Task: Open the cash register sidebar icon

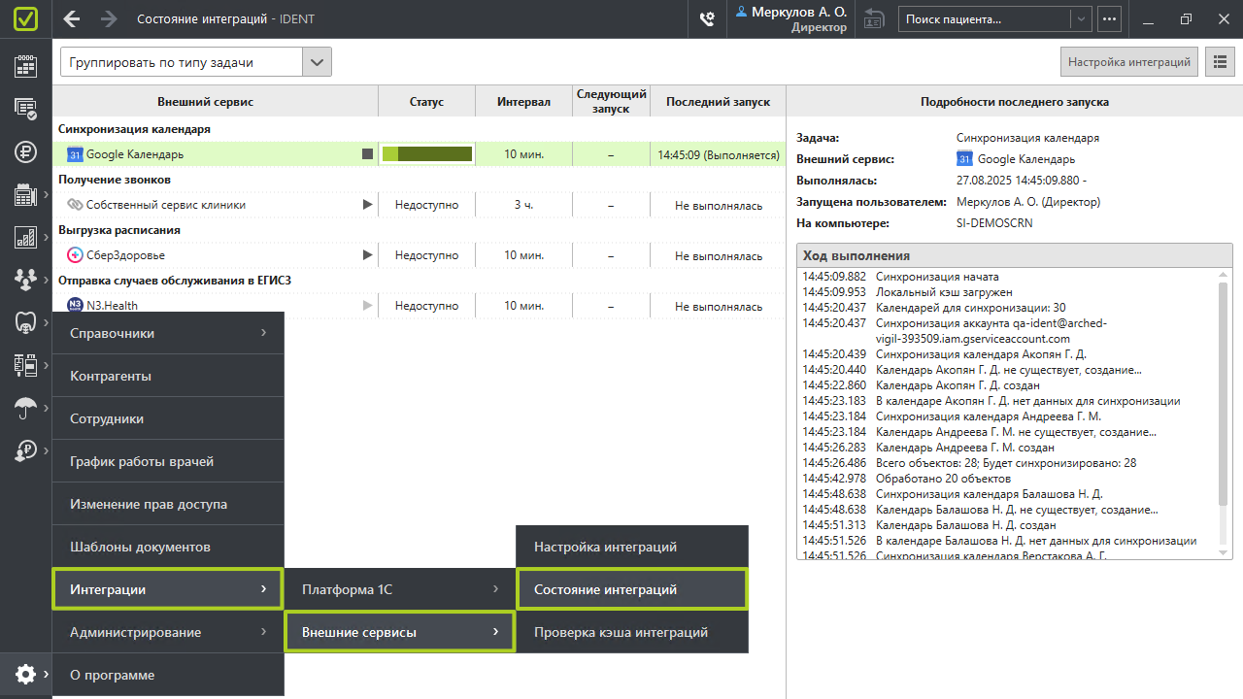Action: coord(25,194)
